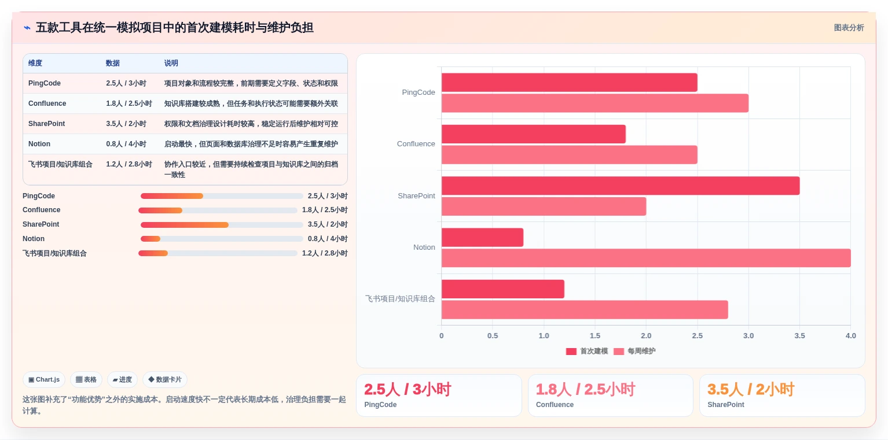Click the PingCode 每周维护 chart bar
The width and height of the screenshot is (888, 440).
tap(595, 103)
